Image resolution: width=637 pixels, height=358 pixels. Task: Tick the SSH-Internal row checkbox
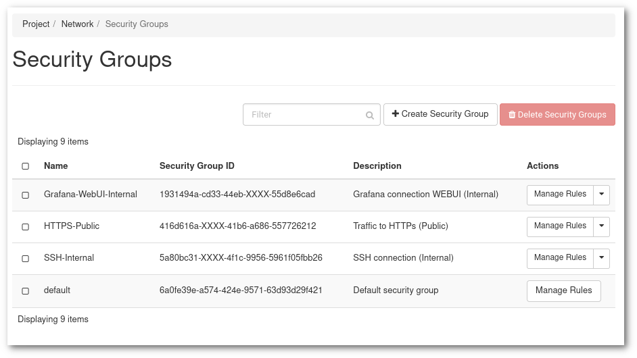26,259
